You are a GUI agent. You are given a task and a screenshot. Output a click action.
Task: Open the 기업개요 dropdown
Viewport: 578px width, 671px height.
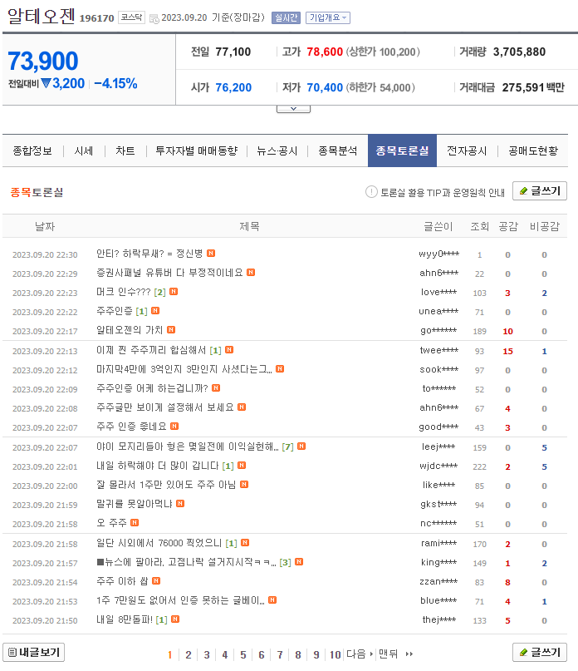(328, 17)
